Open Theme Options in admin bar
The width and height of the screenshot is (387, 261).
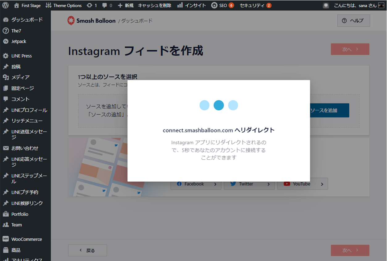point(64,5)
